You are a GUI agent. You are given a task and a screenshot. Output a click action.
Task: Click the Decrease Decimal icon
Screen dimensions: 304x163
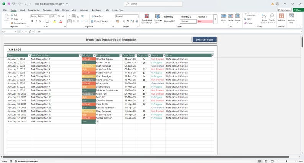pyautogui.click(x=137, y=21)
